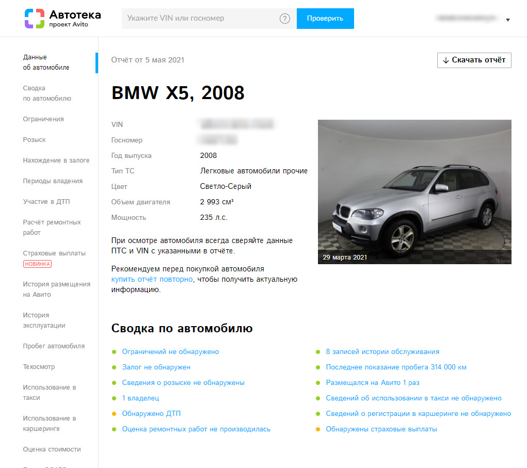Screen dimensions: 527x468
Task: Click the Автотека logo icon
Action: pos(34,19)
